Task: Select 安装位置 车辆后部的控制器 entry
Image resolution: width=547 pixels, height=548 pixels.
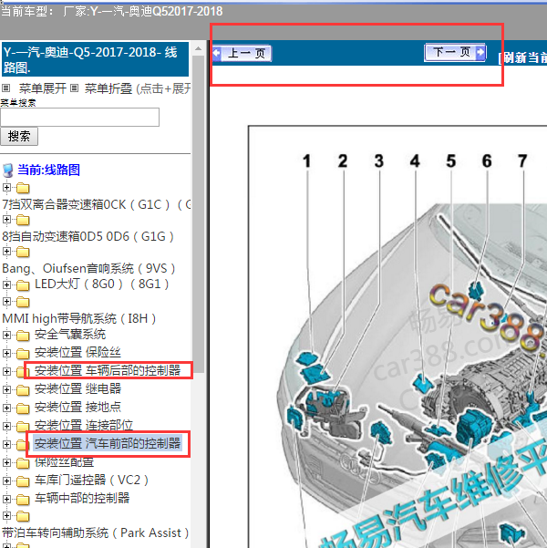Action: pos(108,370)
